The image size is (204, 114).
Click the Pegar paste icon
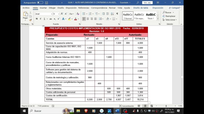click(x=25, y=14)
